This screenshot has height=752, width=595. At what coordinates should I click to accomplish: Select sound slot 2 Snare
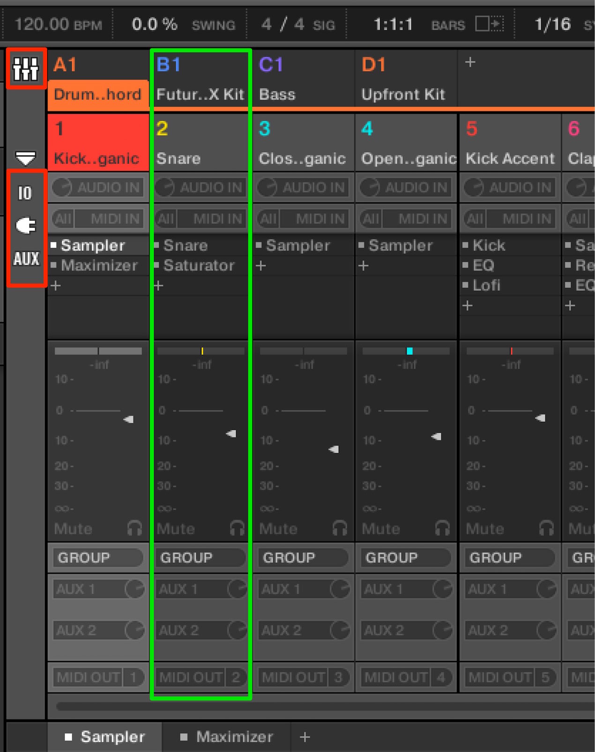pos(201,142)
